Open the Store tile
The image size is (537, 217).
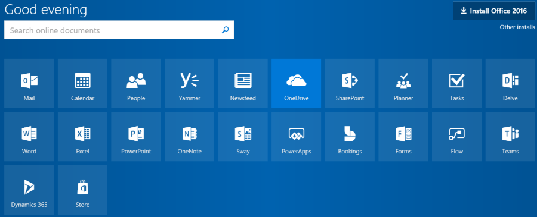[82, 190]
